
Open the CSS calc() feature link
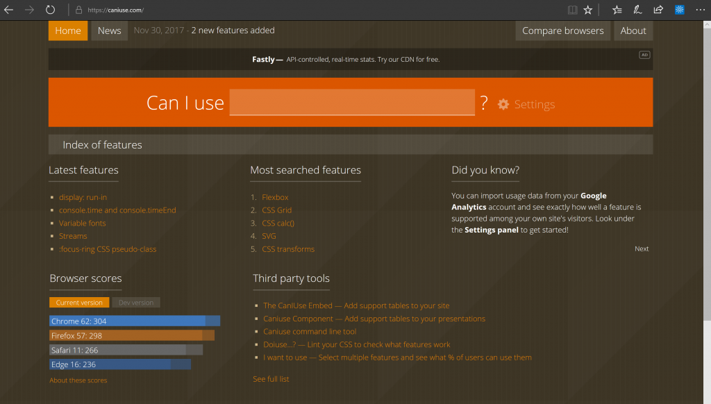pos(278,223)
